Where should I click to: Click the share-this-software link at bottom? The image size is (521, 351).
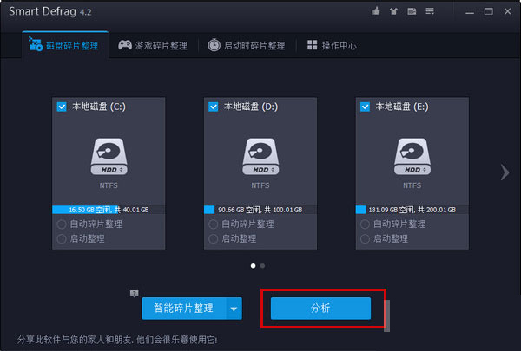[117, 340]
